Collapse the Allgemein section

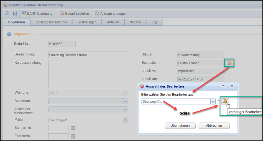click(x=9, y=34)
